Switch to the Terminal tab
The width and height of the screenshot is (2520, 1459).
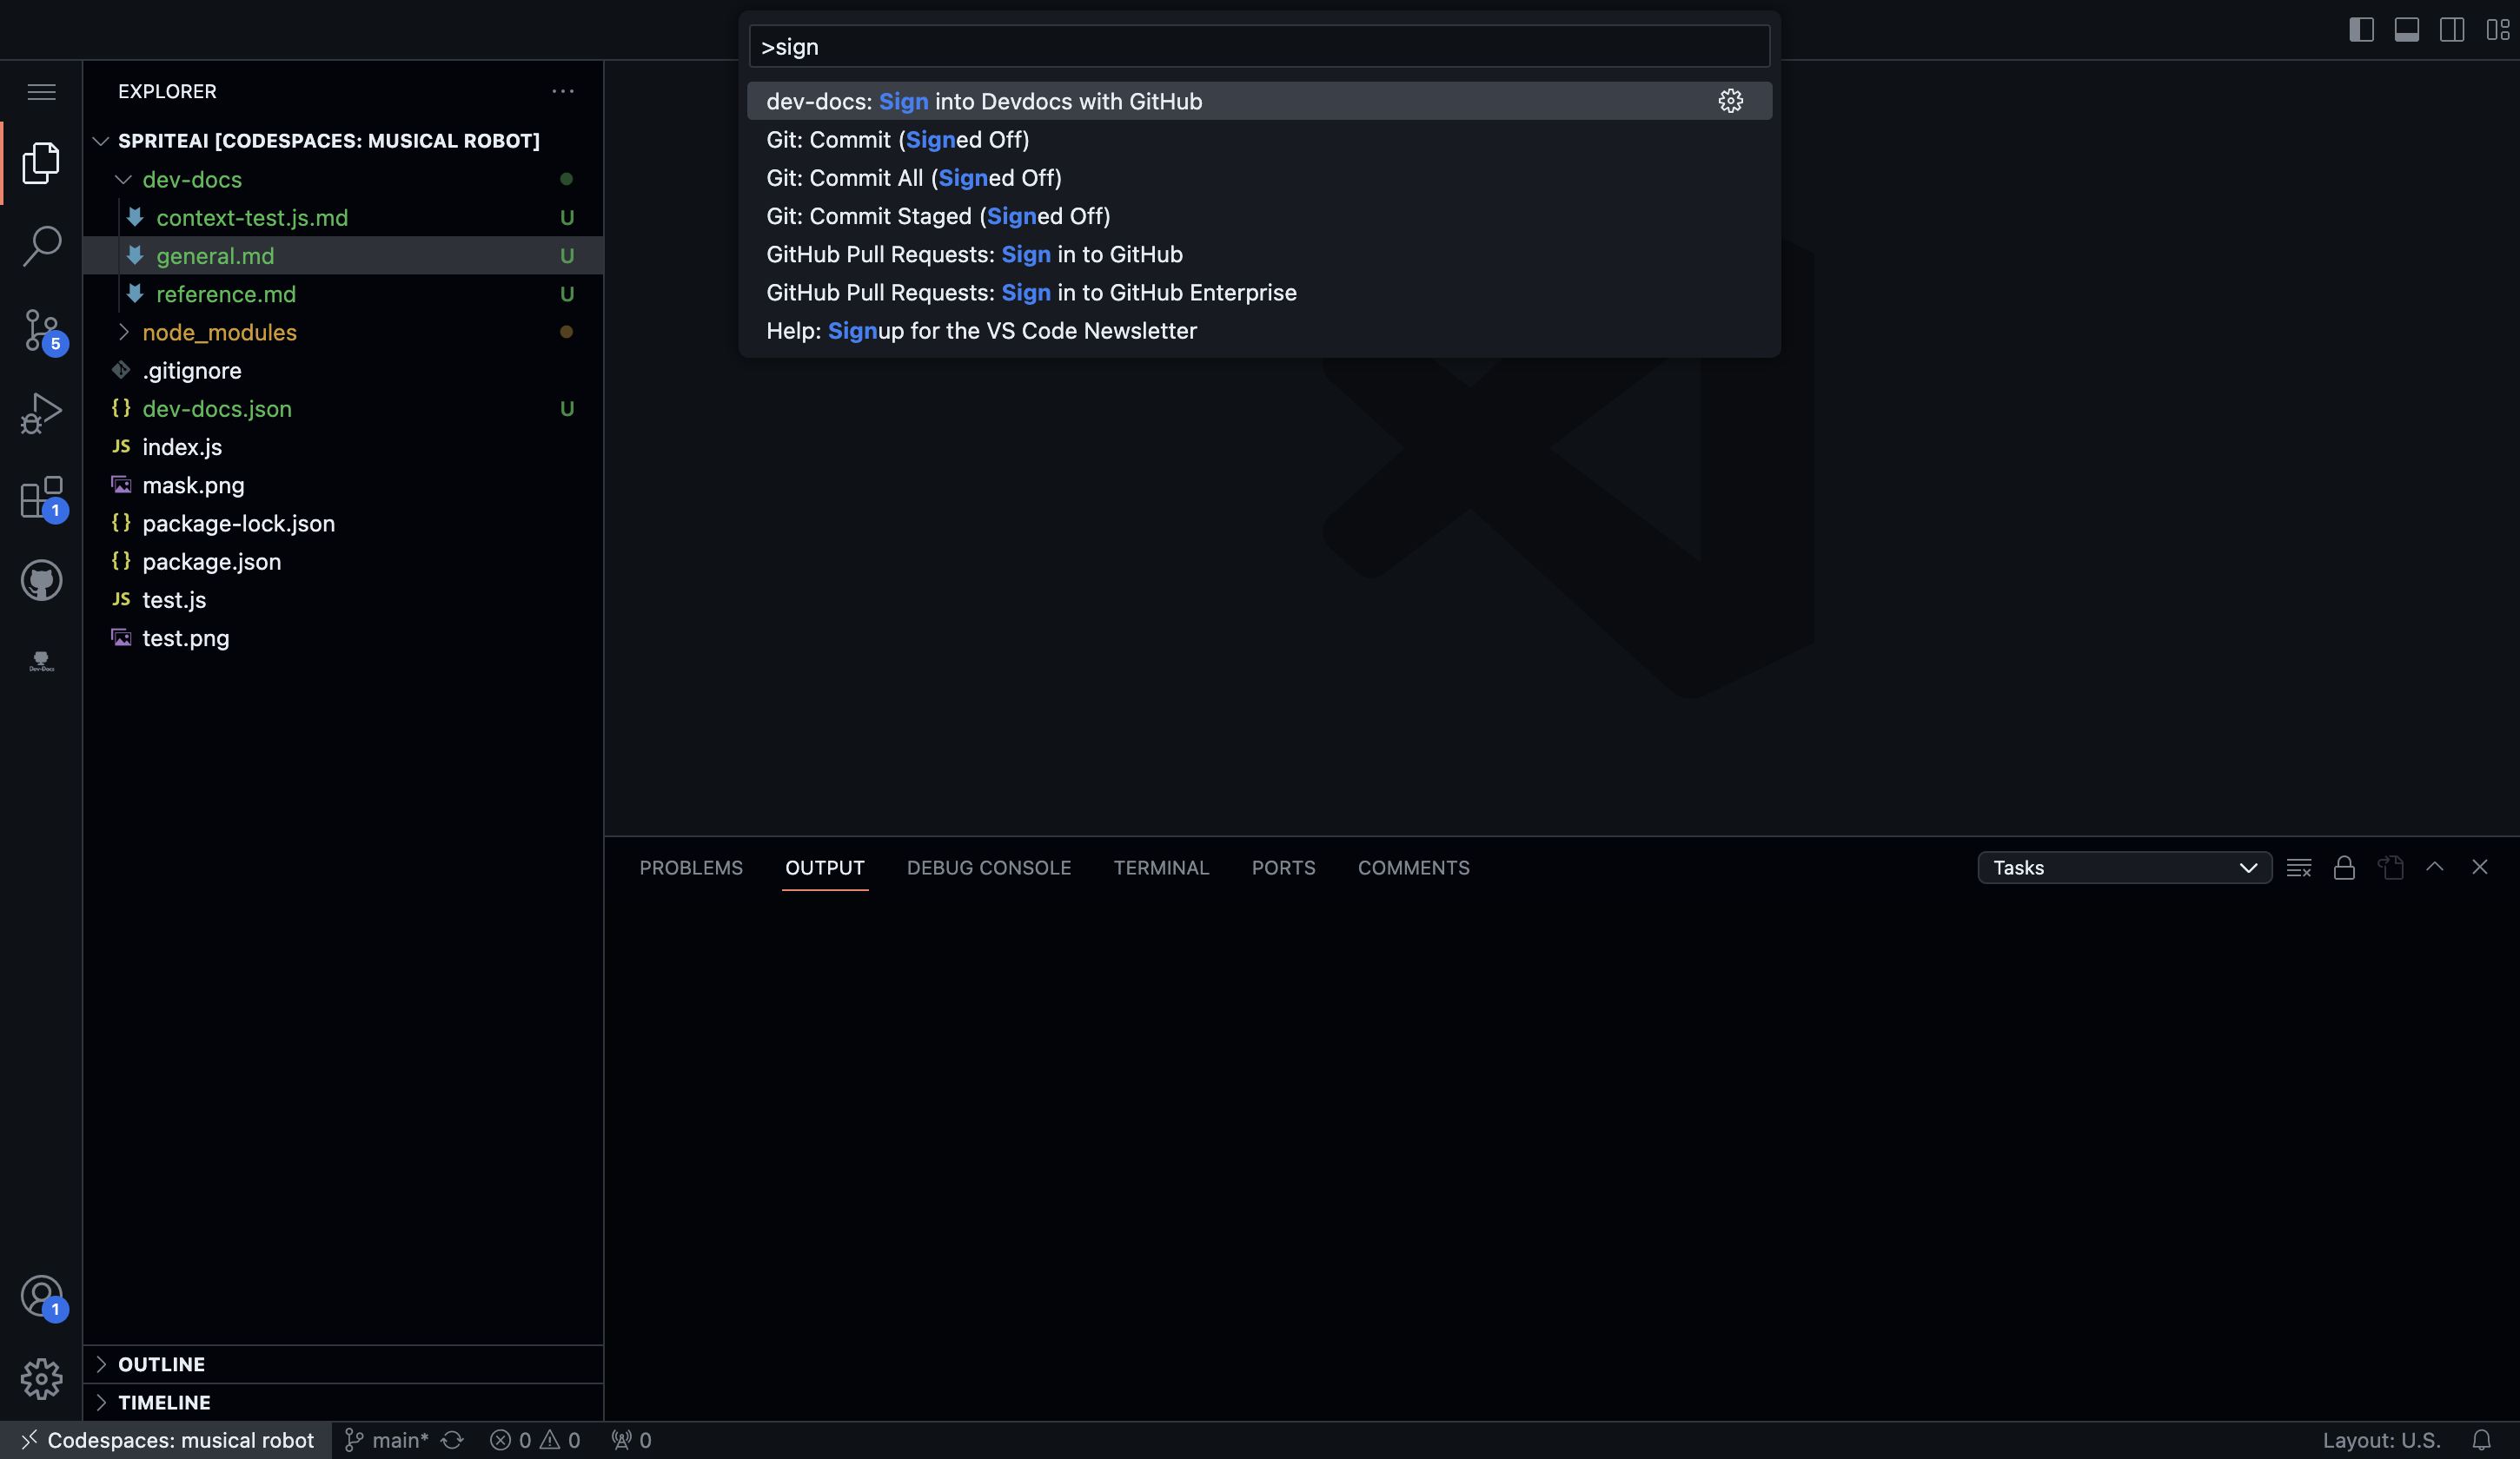click(x=1161, y=868)
